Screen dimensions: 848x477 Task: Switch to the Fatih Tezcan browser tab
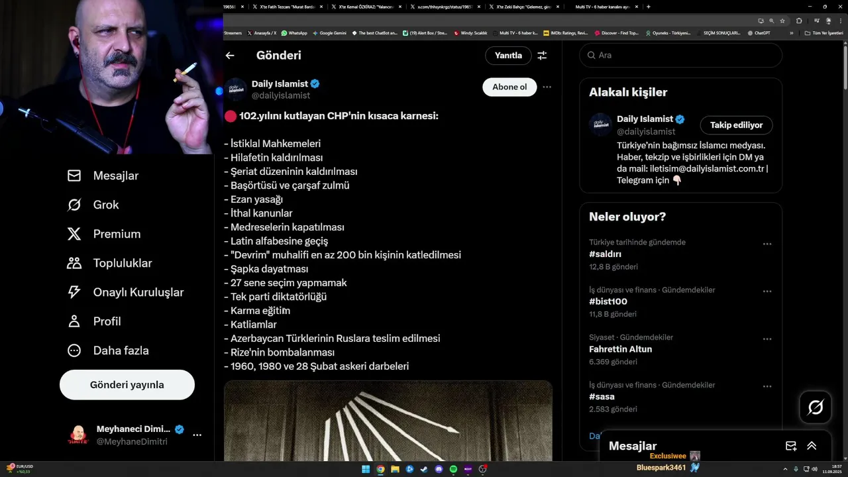(x=287, y=7)
